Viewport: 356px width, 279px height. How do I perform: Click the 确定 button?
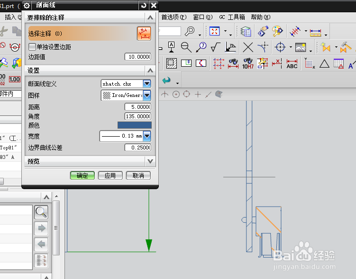[x=82, y=175]
